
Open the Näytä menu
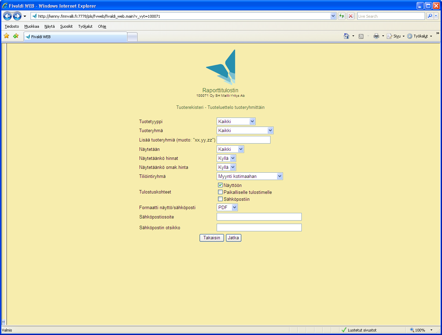[50, 26]
